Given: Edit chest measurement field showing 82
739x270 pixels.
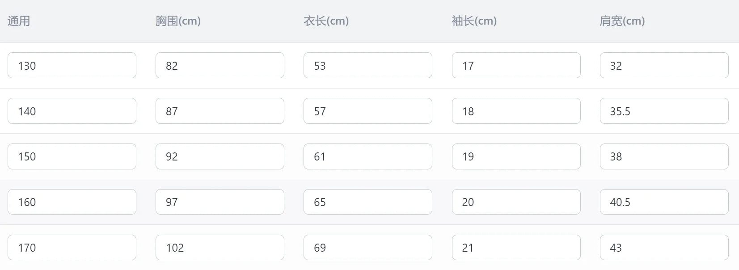Looking at the screenshot, I should click(220, 65).
